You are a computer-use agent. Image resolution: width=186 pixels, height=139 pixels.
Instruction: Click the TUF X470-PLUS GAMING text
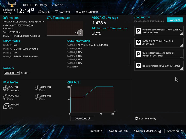15,22
